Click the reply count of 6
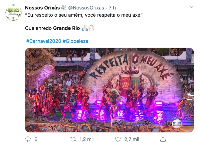The height and width of the screenshot is (146, 200). [x=36, y=139]
